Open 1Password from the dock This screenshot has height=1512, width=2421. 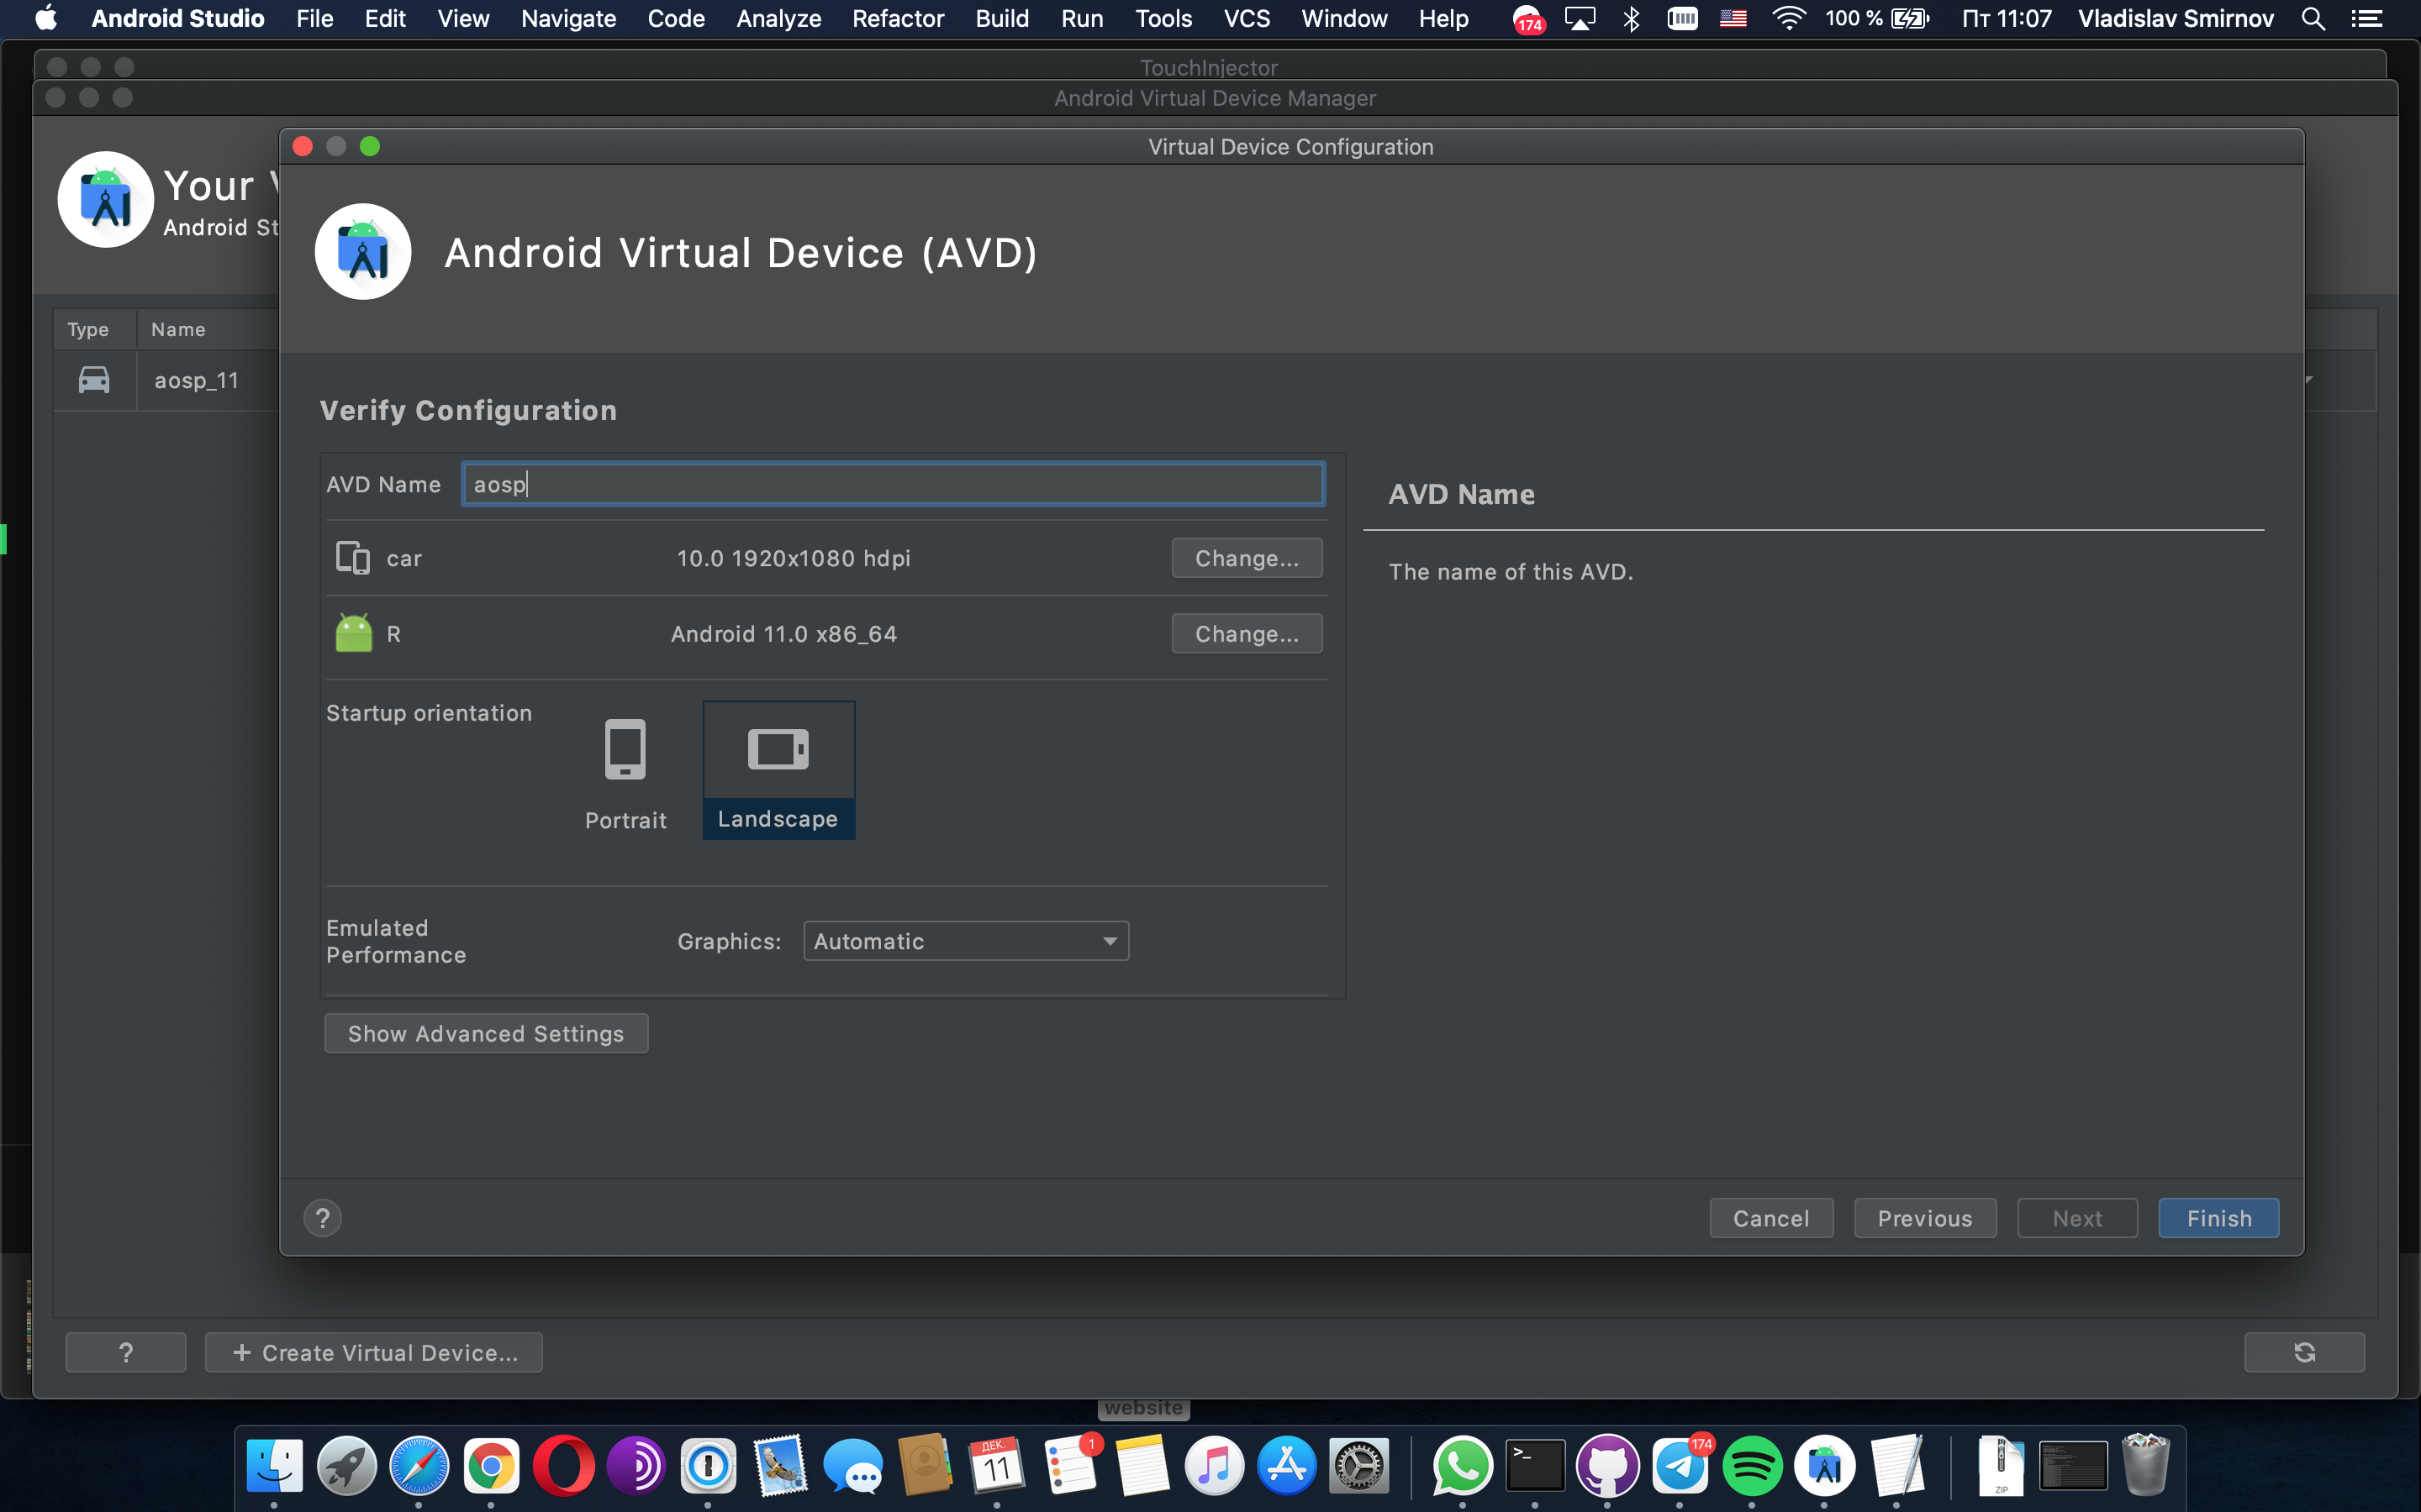pyautogui.click(x=709, y=1466)
